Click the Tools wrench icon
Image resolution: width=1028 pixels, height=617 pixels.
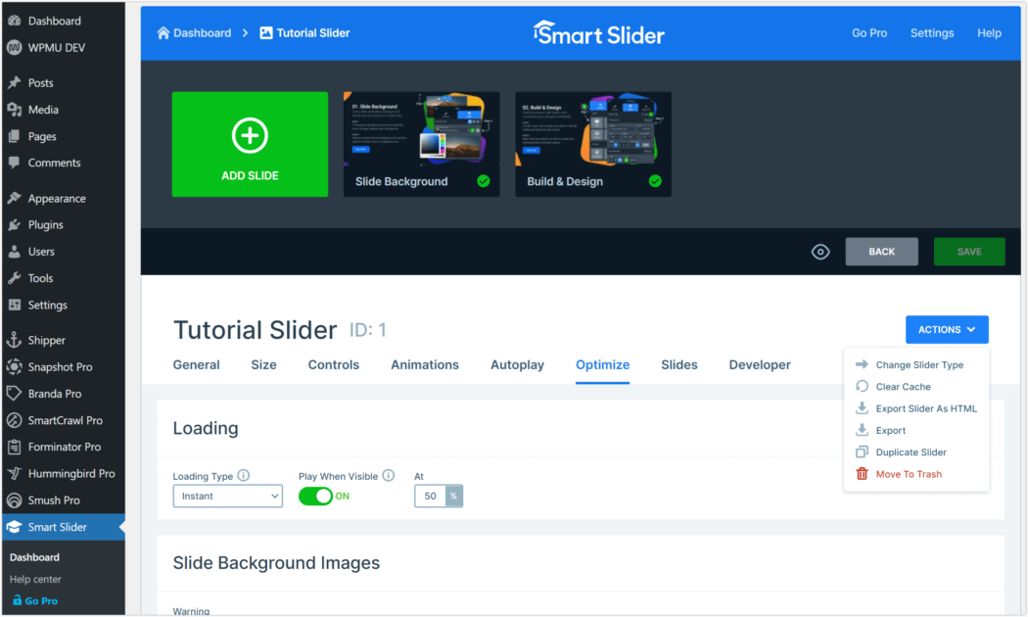coord(15,278)
